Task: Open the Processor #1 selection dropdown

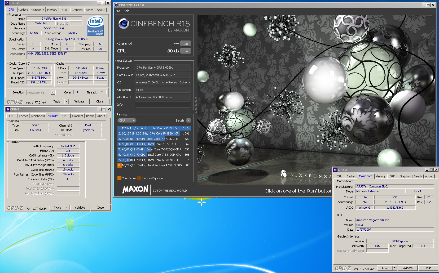Action: click(x=53, y=92)
